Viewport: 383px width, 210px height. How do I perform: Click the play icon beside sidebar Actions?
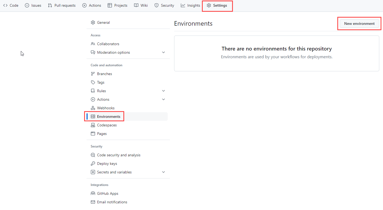(93, 99)
